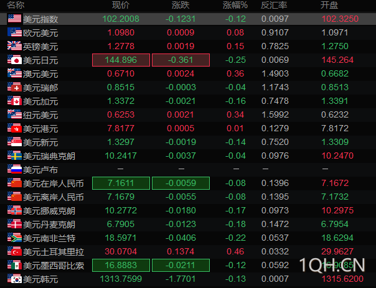Sort by the 反汇率 column header
The height and width of the screenshot is (288, 376).
(274, 5)
